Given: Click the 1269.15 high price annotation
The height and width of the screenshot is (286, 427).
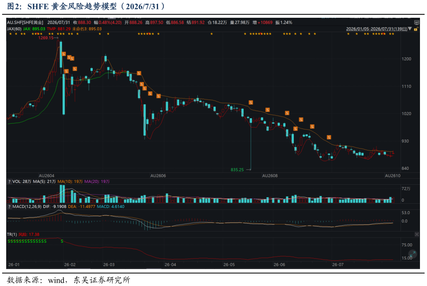Looking at the screenshot, I should click(46, 38).
